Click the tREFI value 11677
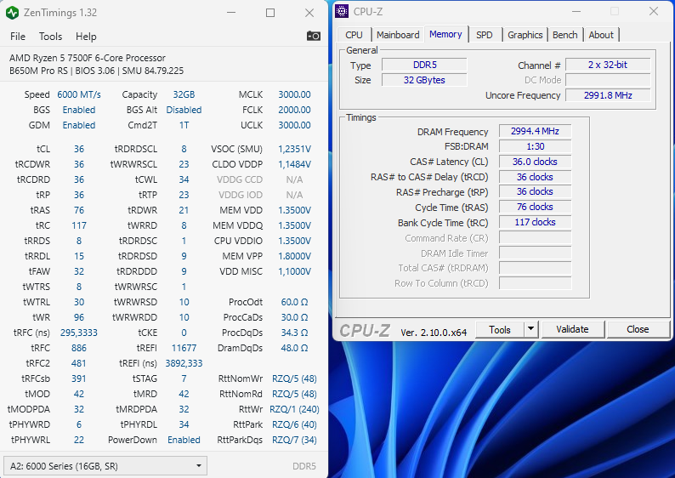 click(x=184, y=348)
